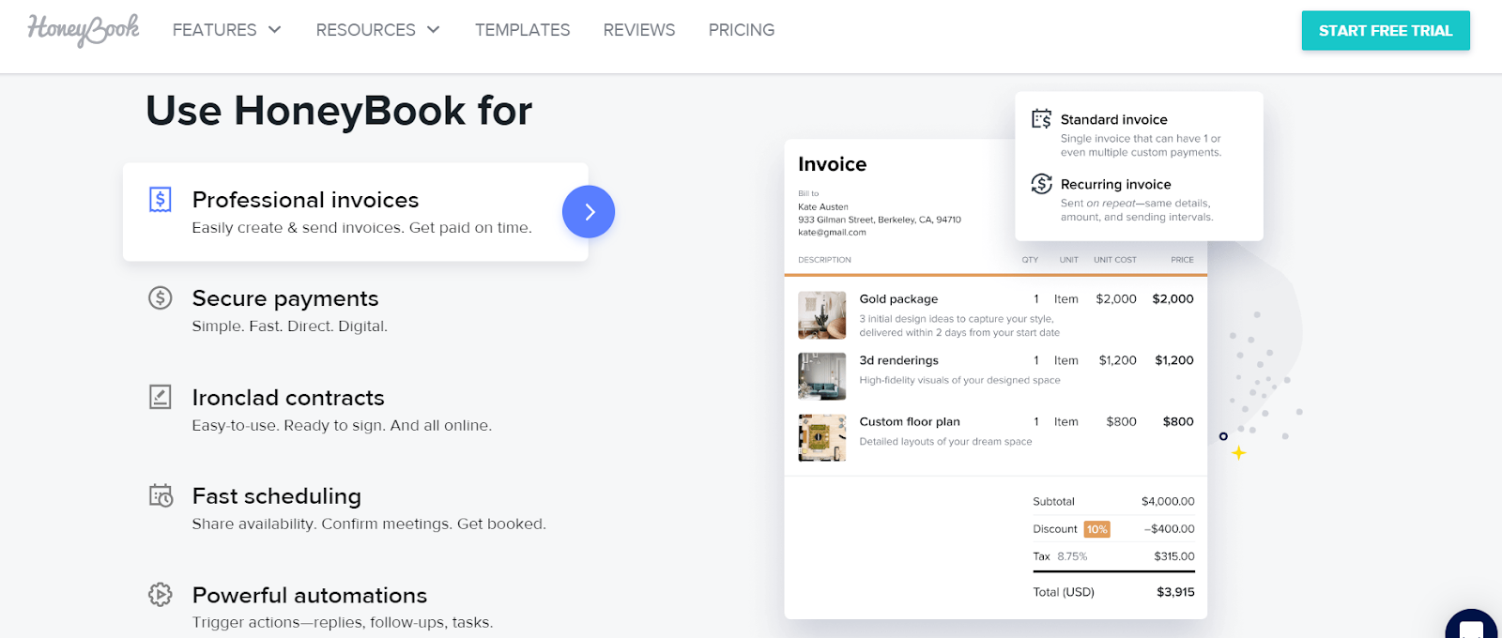
Task: Click the 3d renderings thumbnail image
Action: click(x=822, y=376)
